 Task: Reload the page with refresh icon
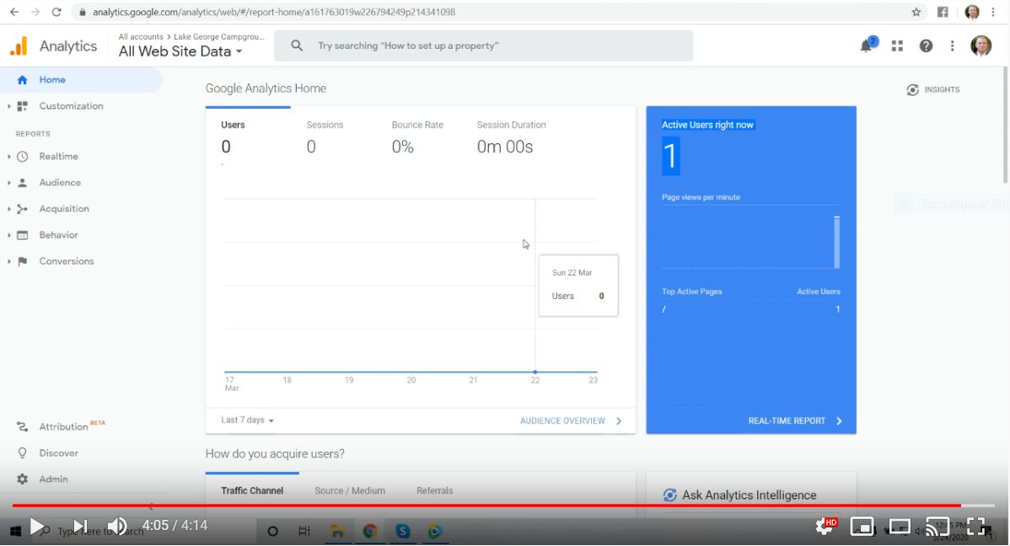click(x=56, y=13)
